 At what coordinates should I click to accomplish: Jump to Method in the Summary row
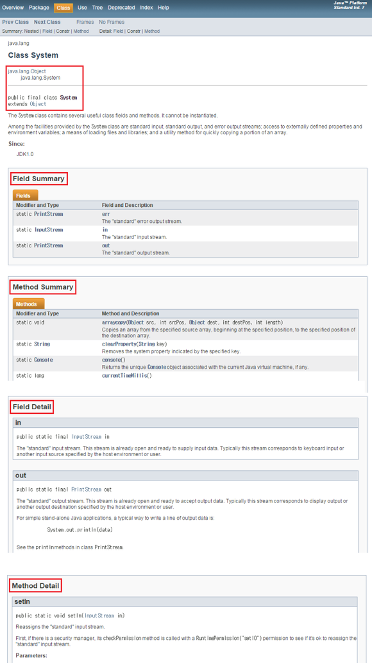click(81, 31)
